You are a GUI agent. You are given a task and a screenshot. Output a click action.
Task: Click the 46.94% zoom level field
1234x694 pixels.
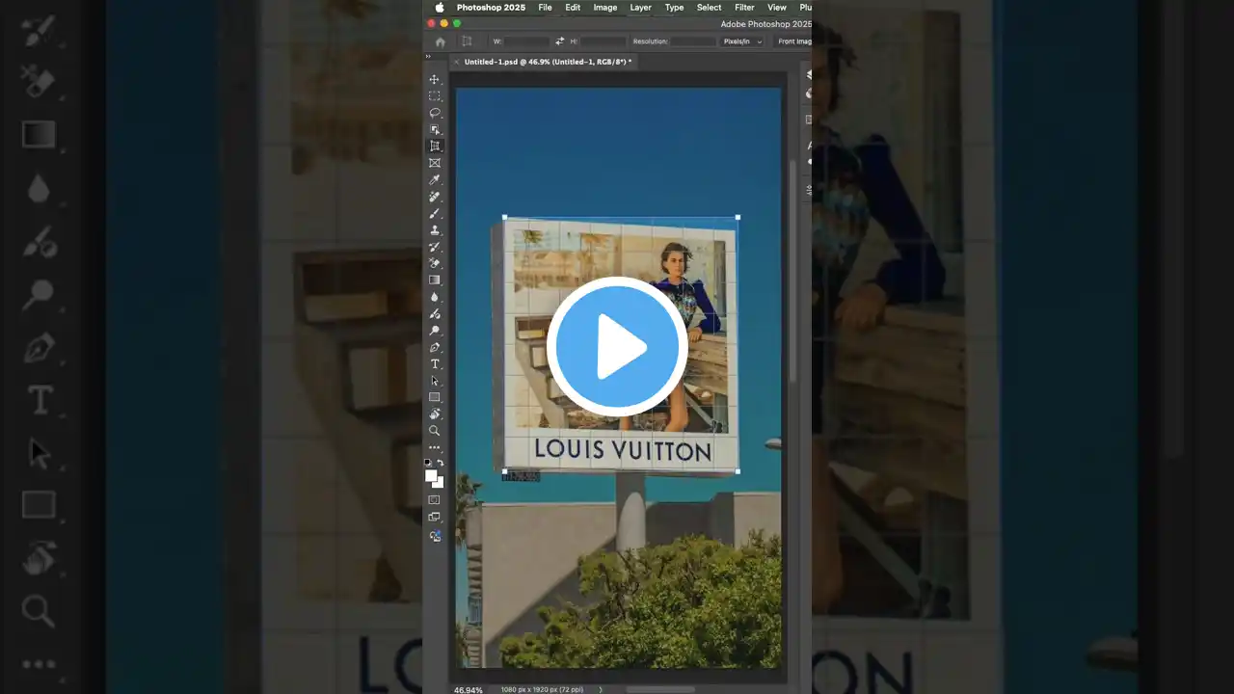click(x=469, y=689)
